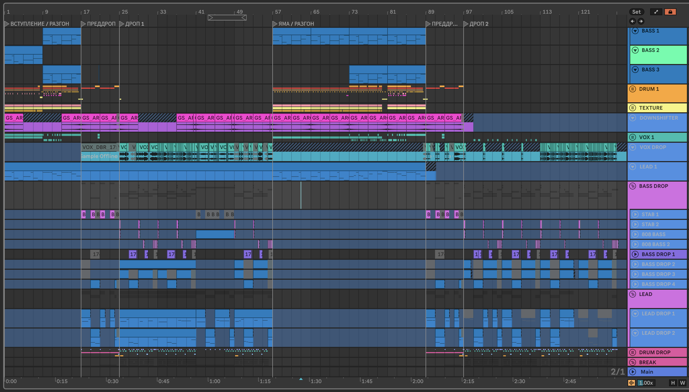
Task: Unfold the DRUM DROP group icon
Action: point(633,352)
